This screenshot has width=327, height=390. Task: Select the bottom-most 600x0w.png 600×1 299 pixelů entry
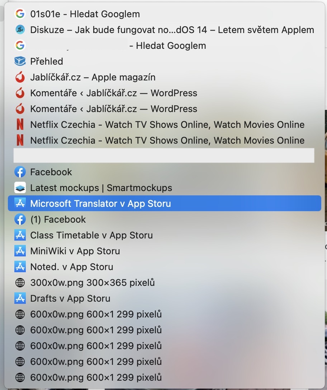[164, 377]
